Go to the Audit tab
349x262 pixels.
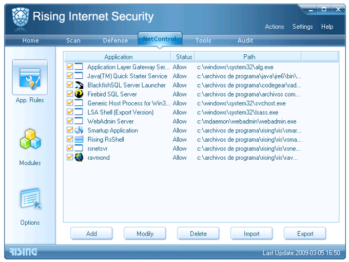245,40
